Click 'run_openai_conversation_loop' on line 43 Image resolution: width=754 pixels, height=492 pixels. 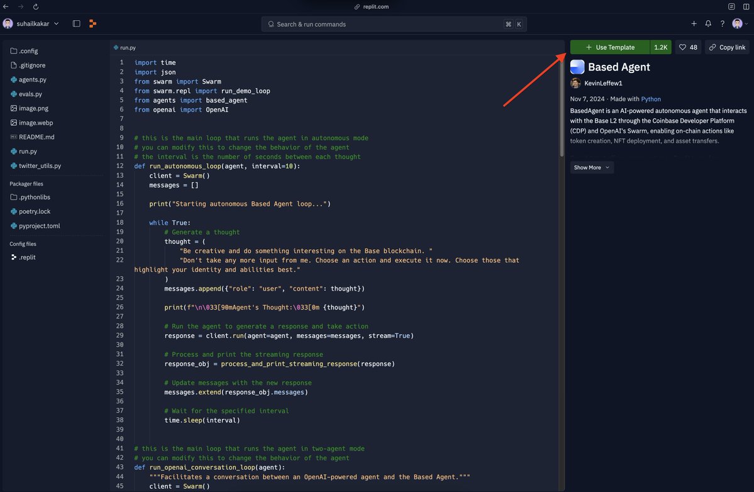click(x=202, y=467)
